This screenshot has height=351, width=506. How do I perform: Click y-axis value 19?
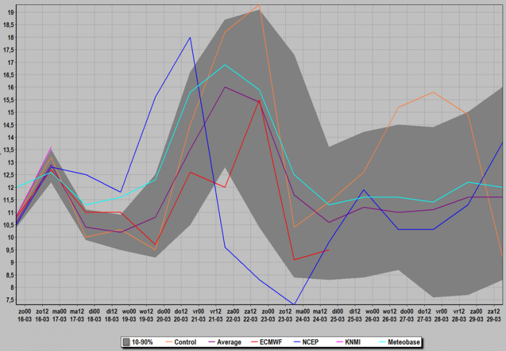(x=10, y=12)
